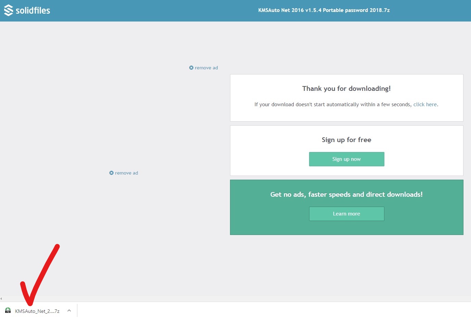Click the 'Thank you for downloading!' heading
471x319 pixels.
tap(346, 88)
